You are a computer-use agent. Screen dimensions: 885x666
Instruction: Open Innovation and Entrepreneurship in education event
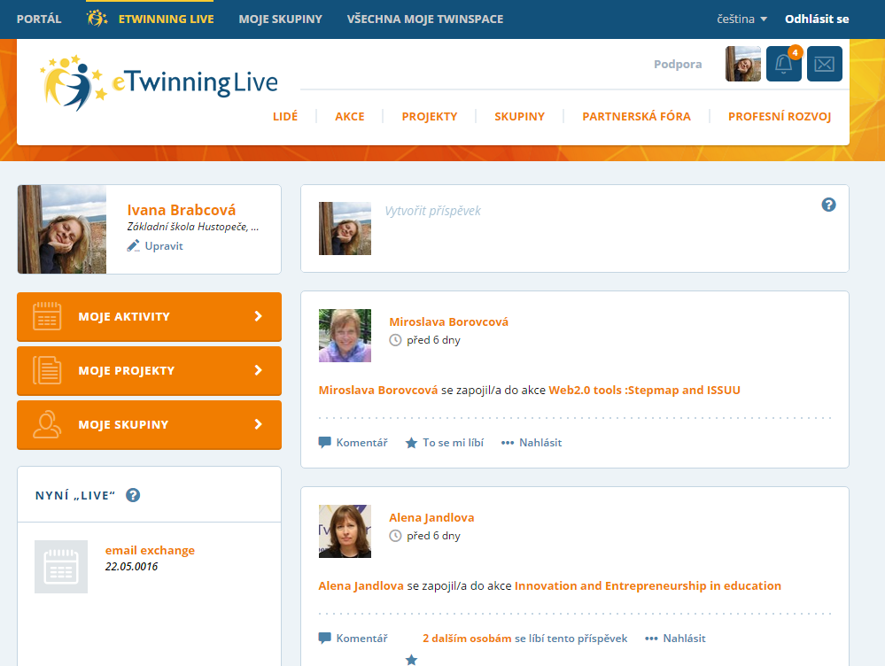tap(648, 586)
